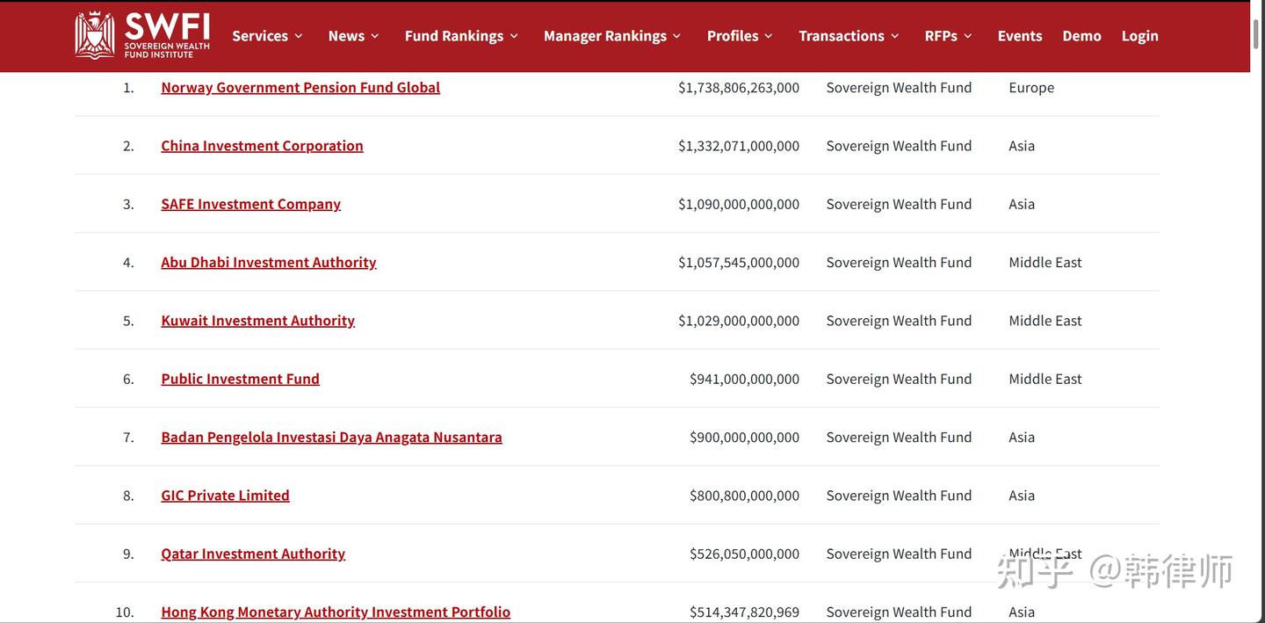1265x623 pixels.
Task: Open Badan Pengelola Investasi Daya Anagata Nusantara
Action: coord(331,437)
